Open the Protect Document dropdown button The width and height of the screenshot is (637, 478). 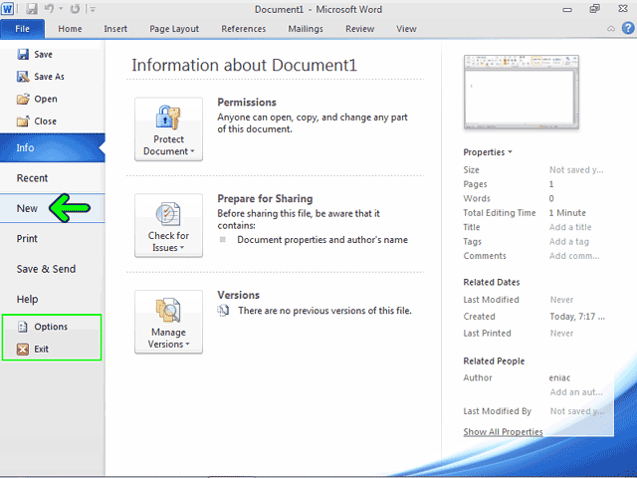pos(168,128)
